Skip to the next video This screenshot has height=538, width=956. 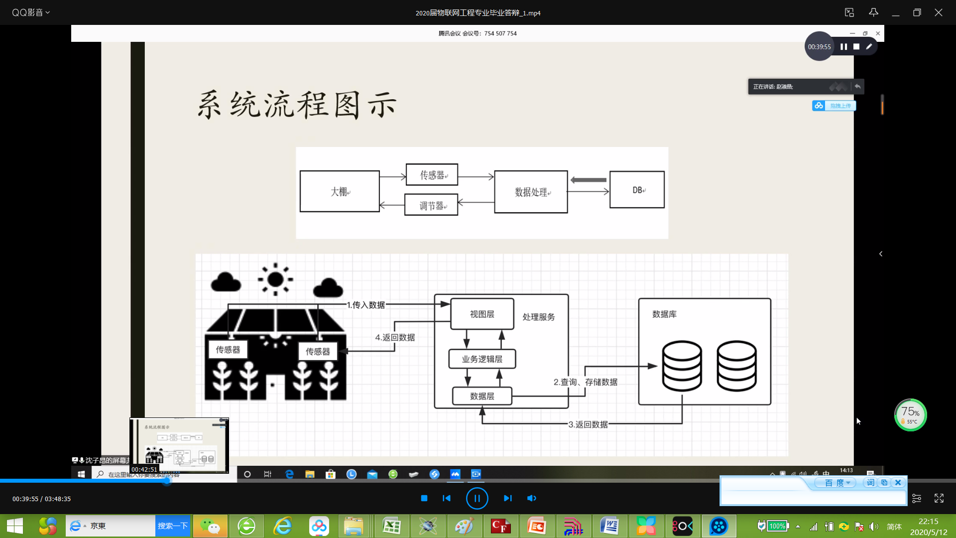pyautogui.click(x=507, y=498)
